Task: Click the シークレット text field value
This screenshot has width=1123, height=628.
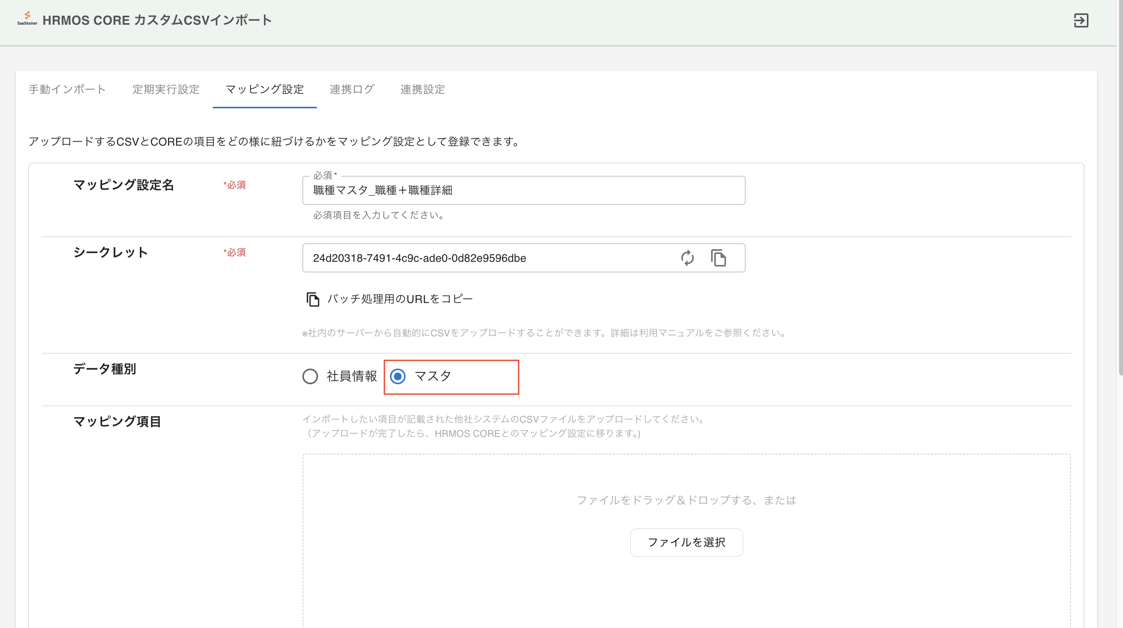Action: (x=419, y=258)
